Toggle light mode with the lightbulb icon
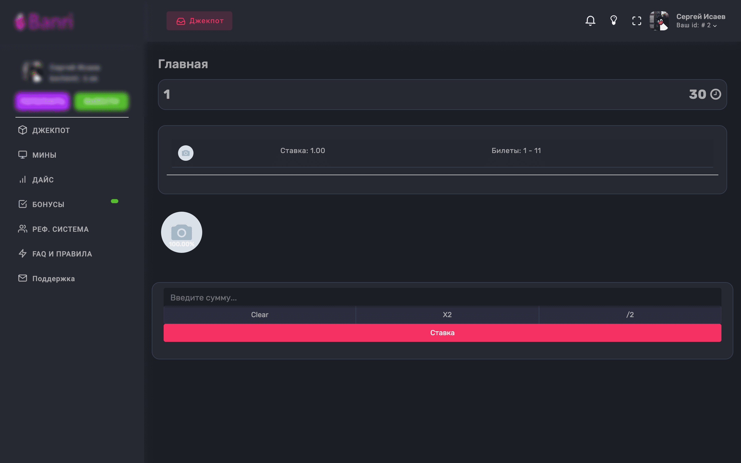This screenshot has height=463, width=741. [x=613, y=21]
